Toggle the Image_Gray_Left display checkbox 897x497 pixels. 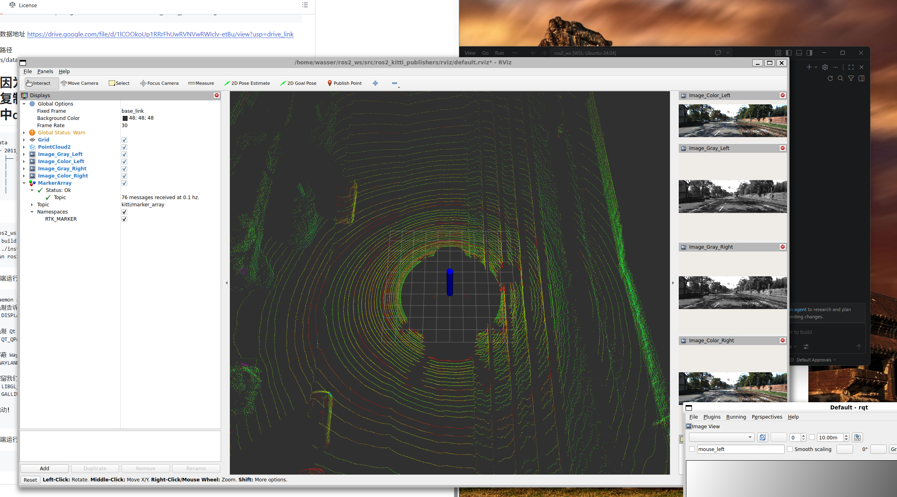[x=124, y=154]
